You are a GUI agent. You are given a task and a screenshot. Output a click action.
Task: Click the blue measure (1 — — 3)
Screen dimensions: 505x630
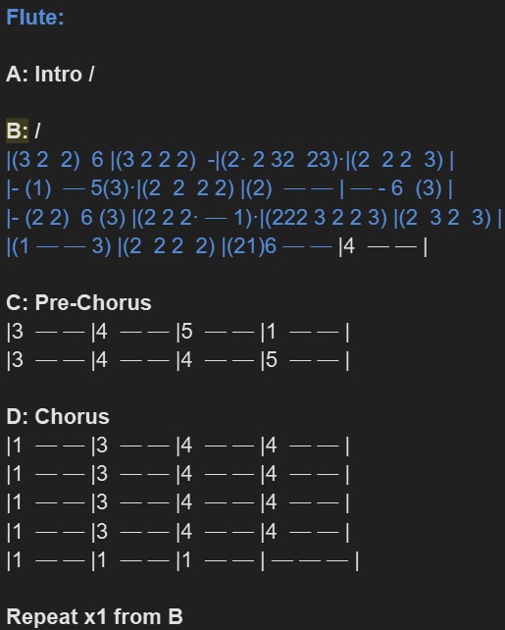click(61, 246)
